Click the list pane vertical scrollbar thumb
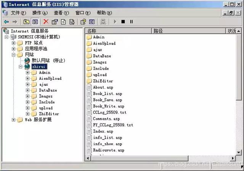 239,67
